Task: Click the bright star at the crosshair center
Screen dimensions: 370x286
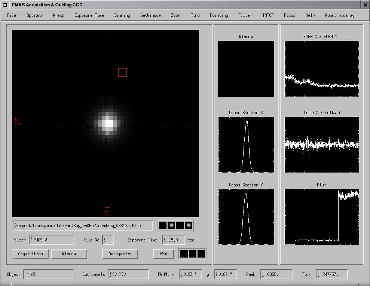Action: 108,123
